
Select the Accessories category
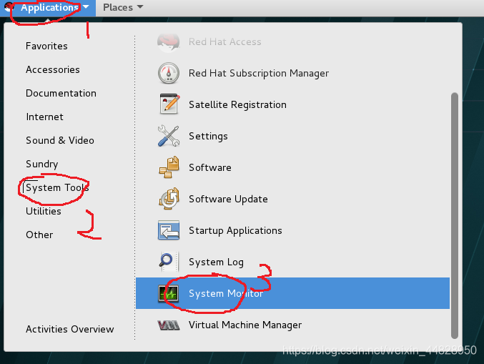(x=53, y=70)
